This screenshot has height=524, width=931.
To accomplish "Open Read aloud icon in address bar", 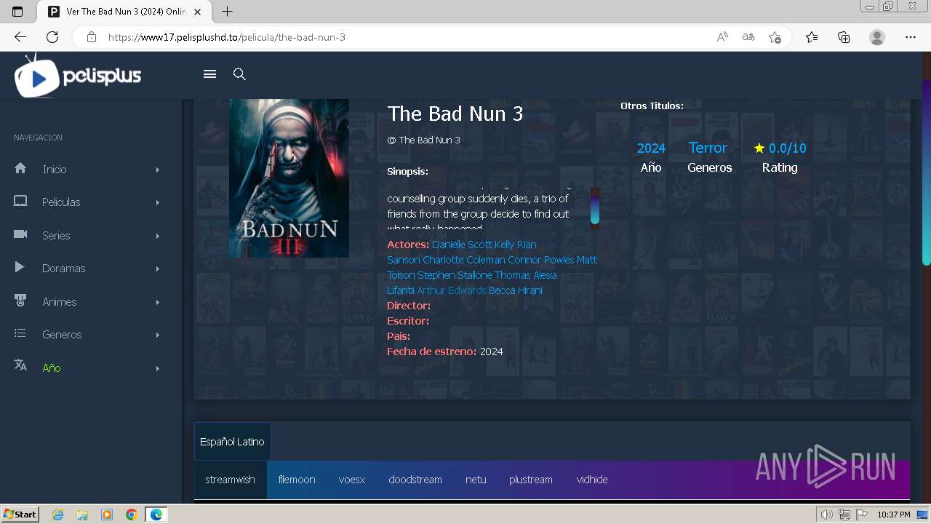I will 722,37.
